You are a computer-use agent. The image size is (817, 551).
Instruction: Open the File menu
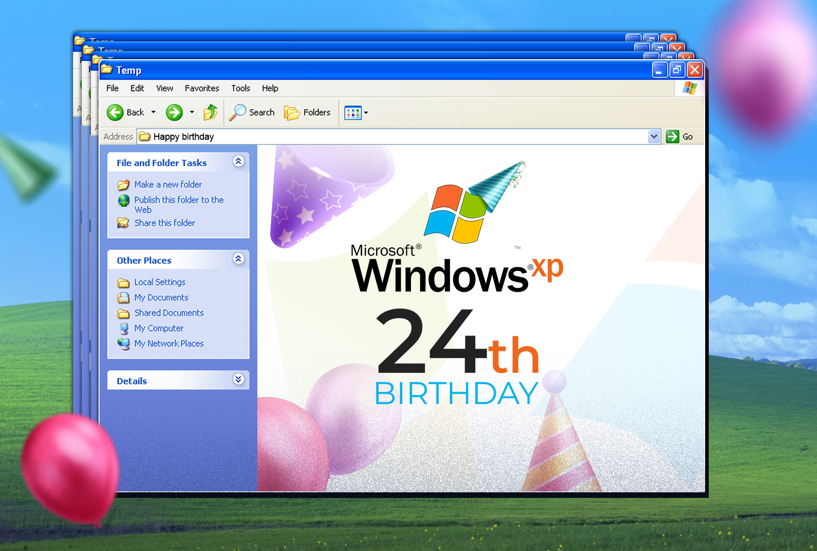click(112, 88)
